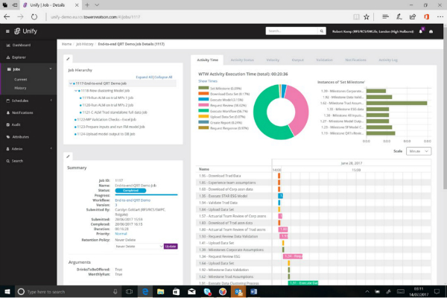Switch to the Activity Log tab

[x=388, y=60]
